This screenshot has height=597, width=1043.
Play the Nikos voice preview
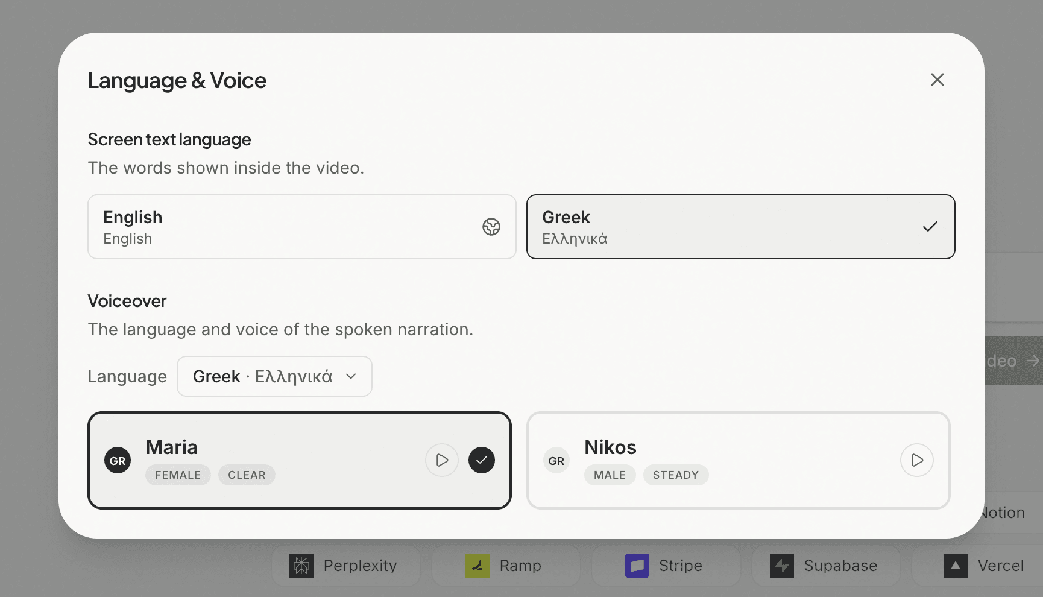coord(917,460)
